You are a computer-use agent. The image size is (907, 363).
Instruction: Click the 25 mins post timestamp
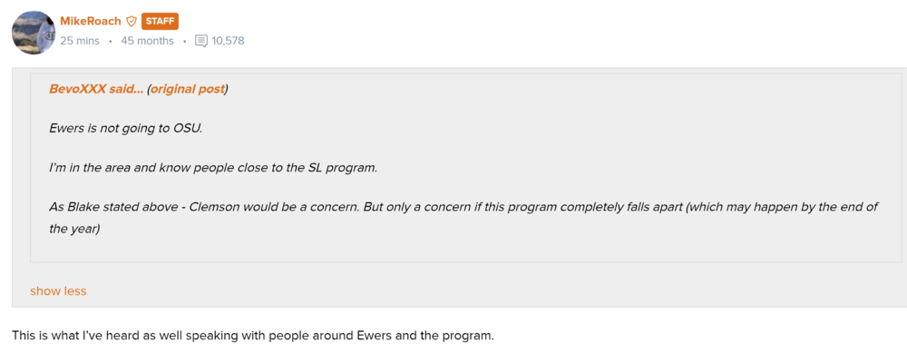(x=80, y=41)
